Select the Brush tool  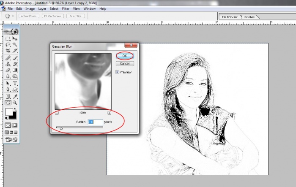pyautogui.click(x=15, y=58)
